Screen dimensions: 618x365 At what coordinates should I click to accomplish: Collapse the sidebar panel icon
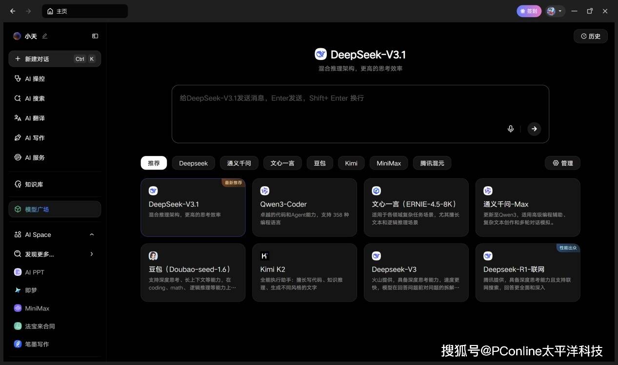(x=95, y=36)
